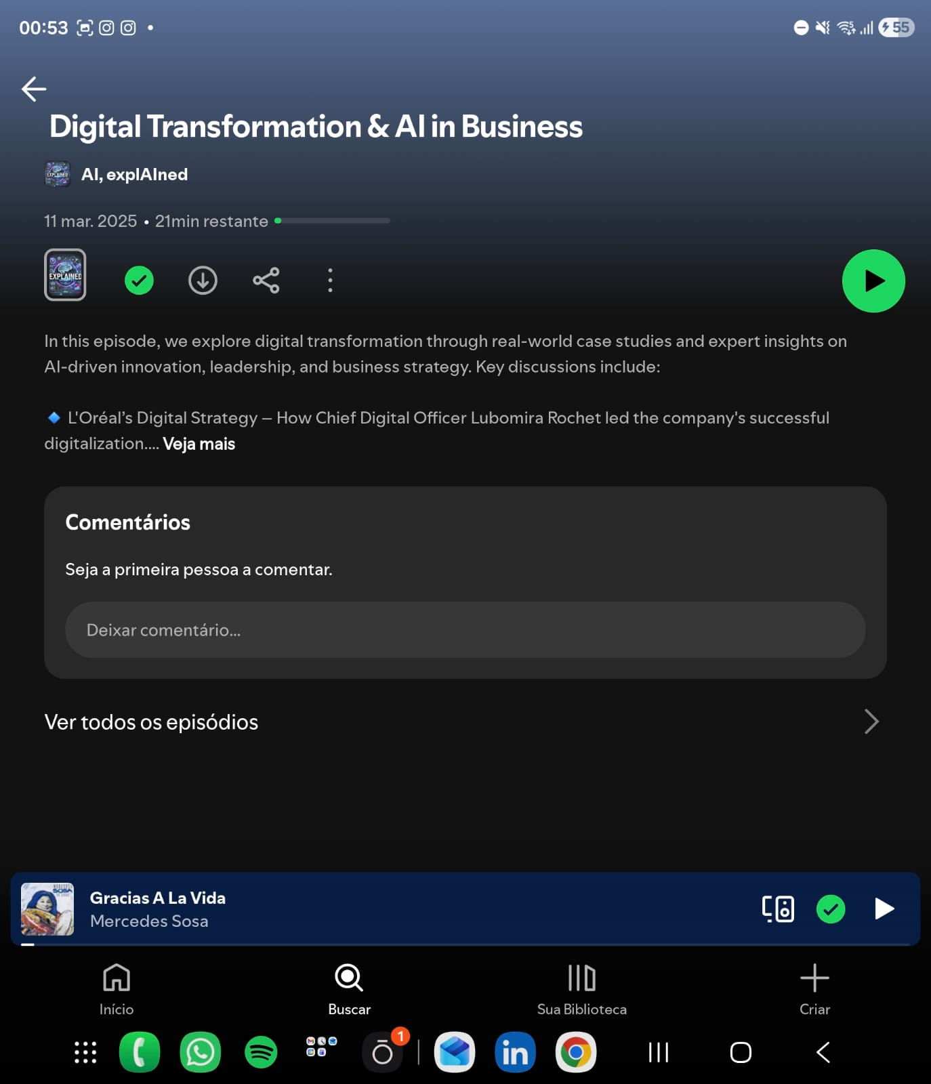
Task: Toggle liked status for Gracias A La Vida
Action: [x=831, y=909]
